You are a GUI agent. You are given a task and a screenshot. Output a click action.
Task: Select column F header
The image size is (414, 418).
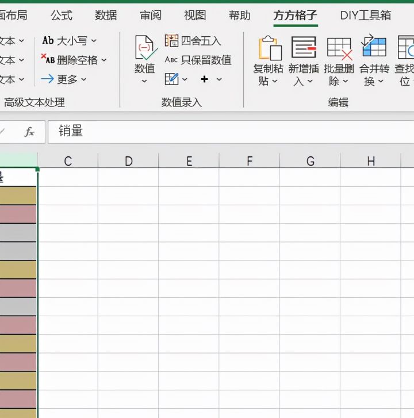pos(250,160)
